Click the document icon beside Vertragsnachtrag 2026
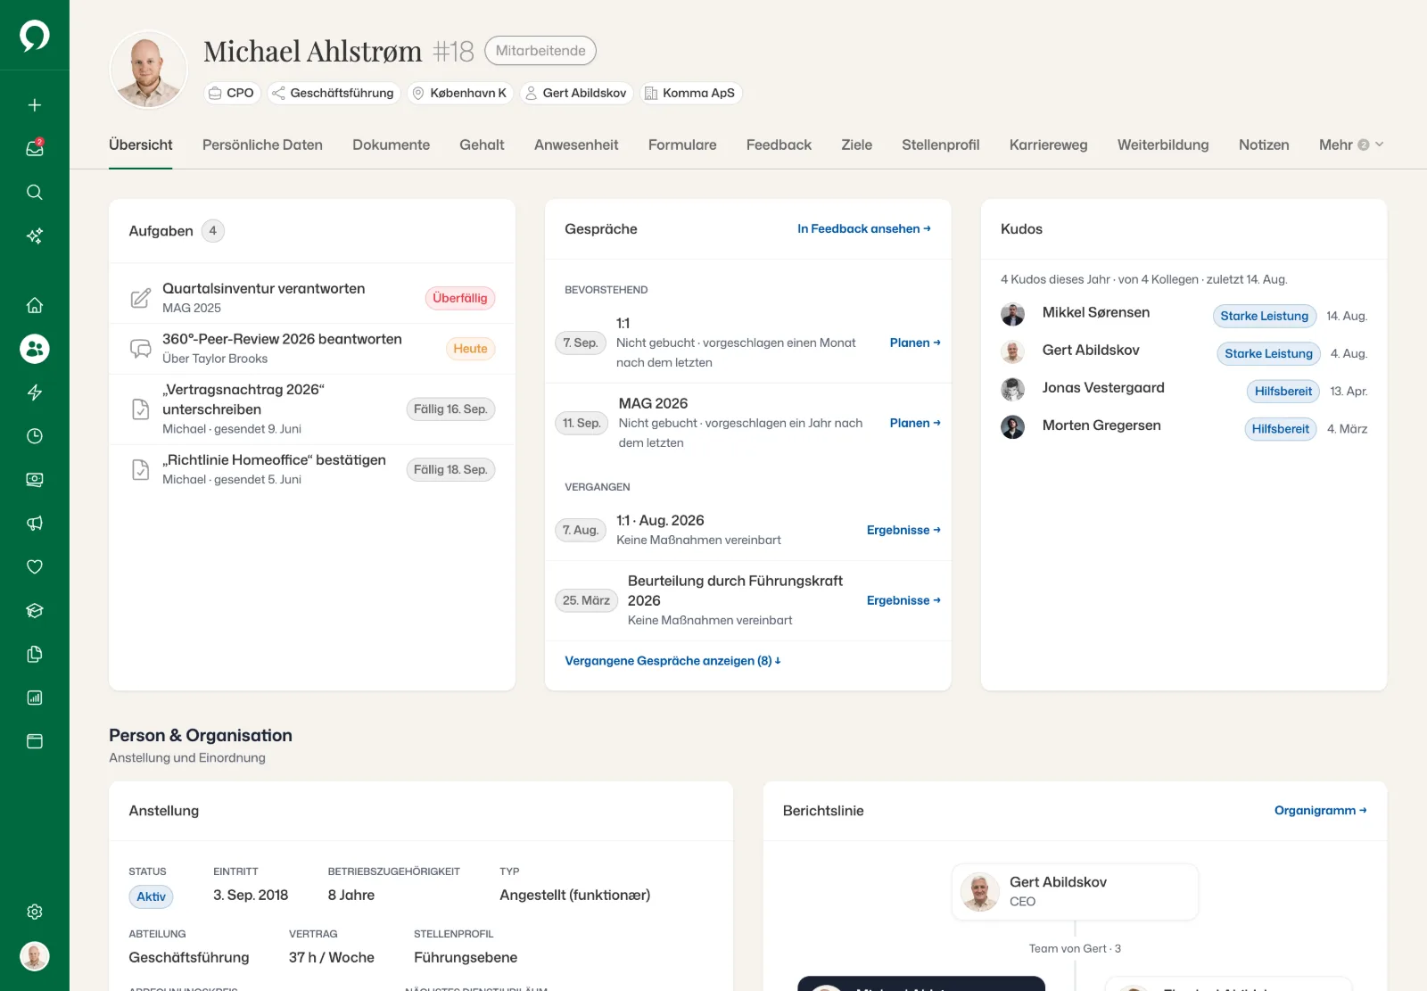 point(141,409)
